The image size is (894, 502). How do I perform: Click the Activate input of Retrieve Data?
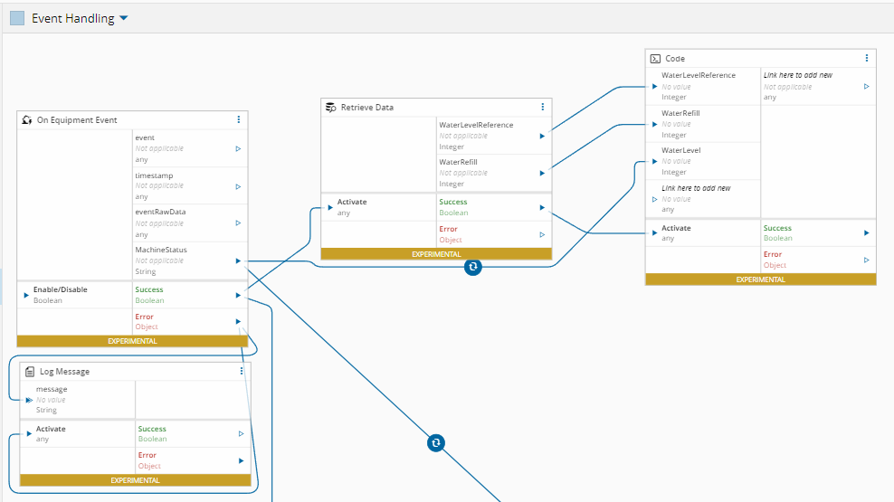tap(330, 207)
